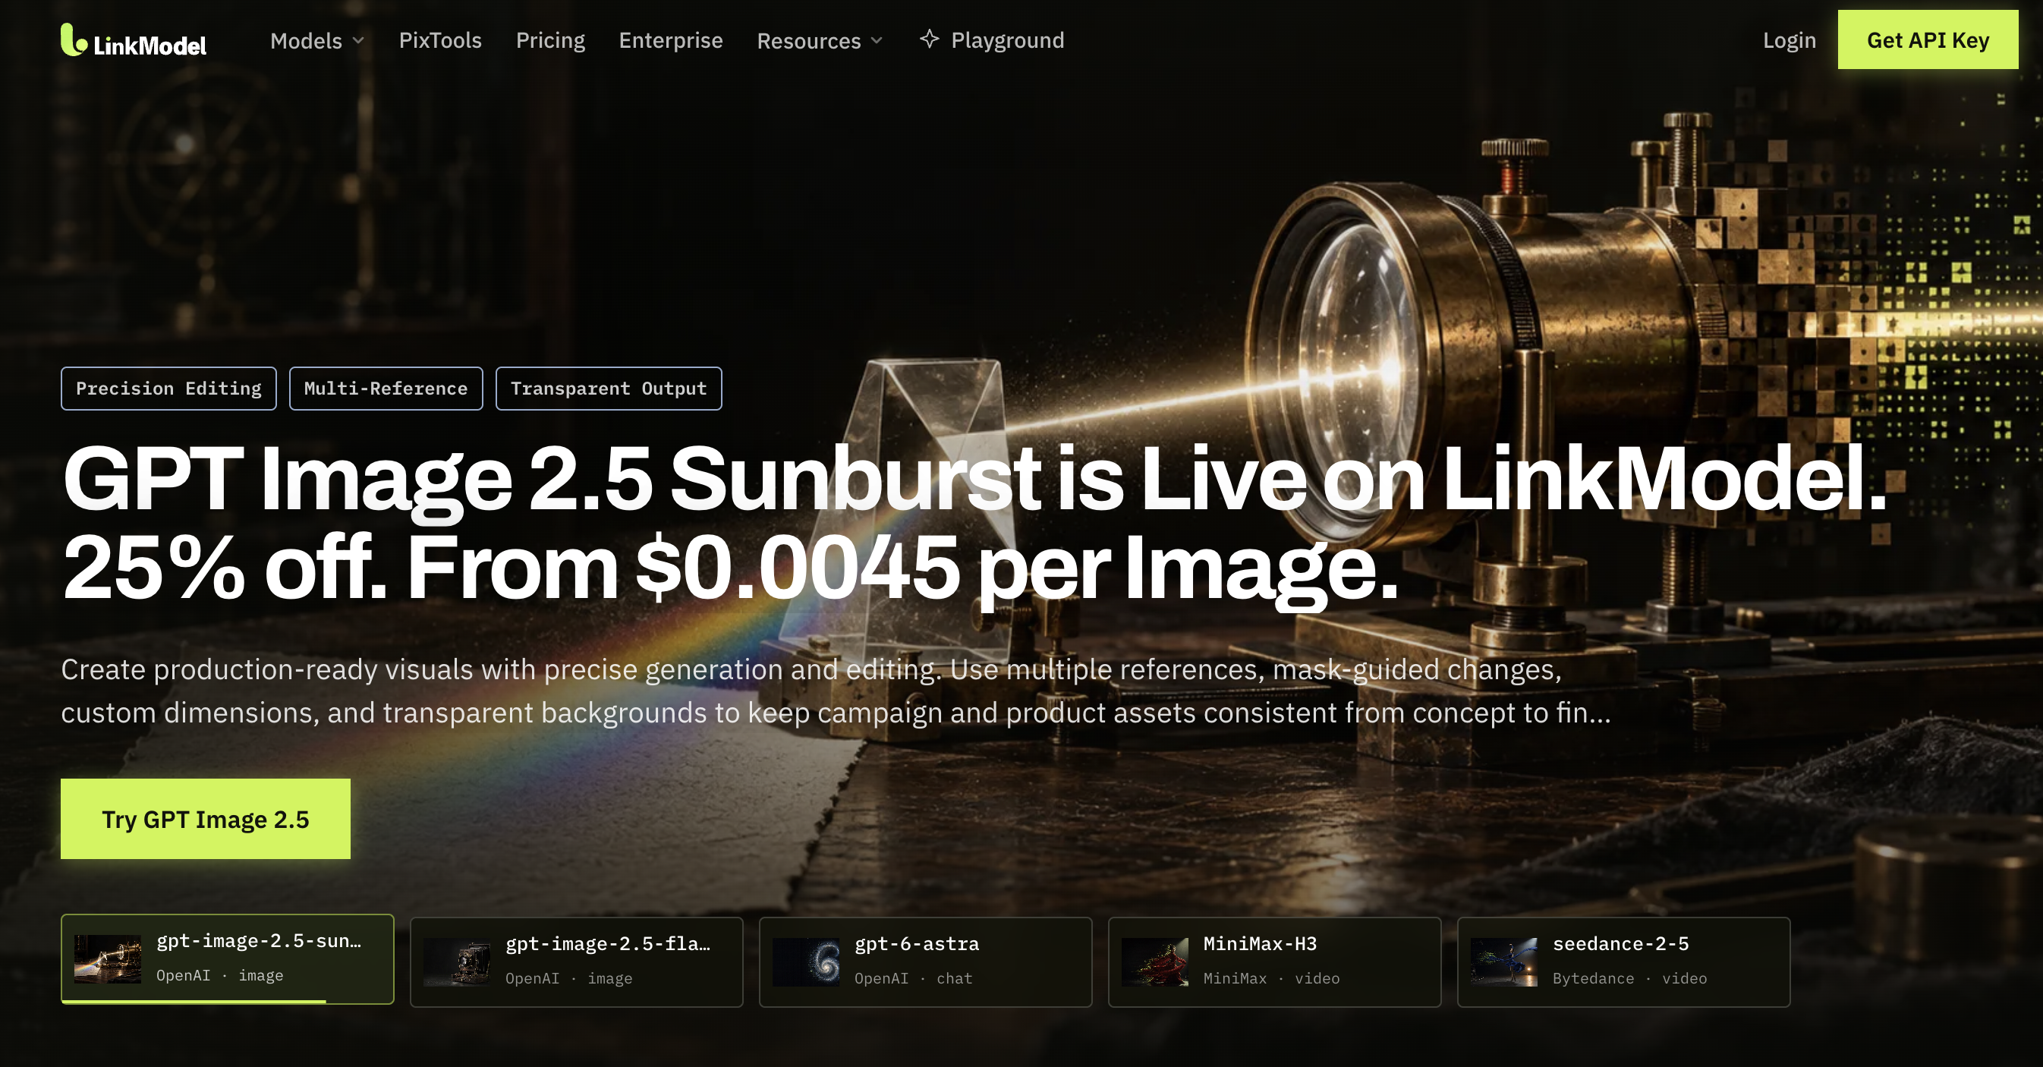Click the carousel progress bar under gpt-image-2.5-sun…

pos(194,1002)
